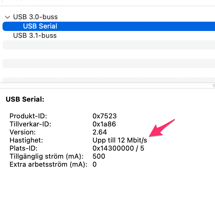The image size is (215, 202).
Task: Click the available current value 500
Action: [99, 156]
